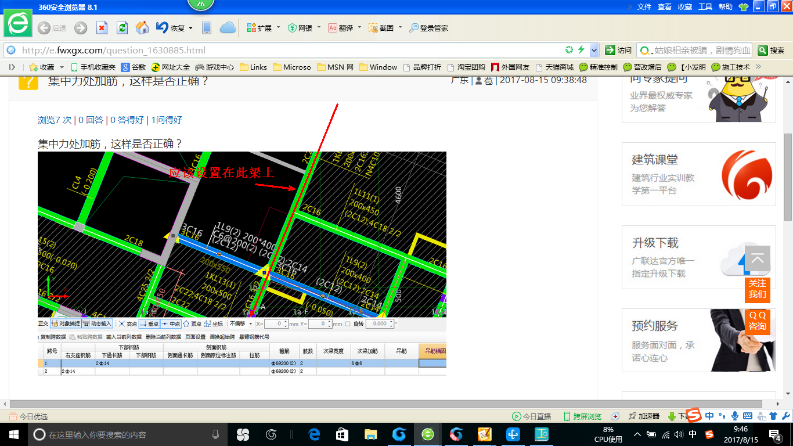Image resolution: width=793 pixels, height=446 pixels.
Task: Open the 网址大全 bookmark
Action: coord(171,67)
